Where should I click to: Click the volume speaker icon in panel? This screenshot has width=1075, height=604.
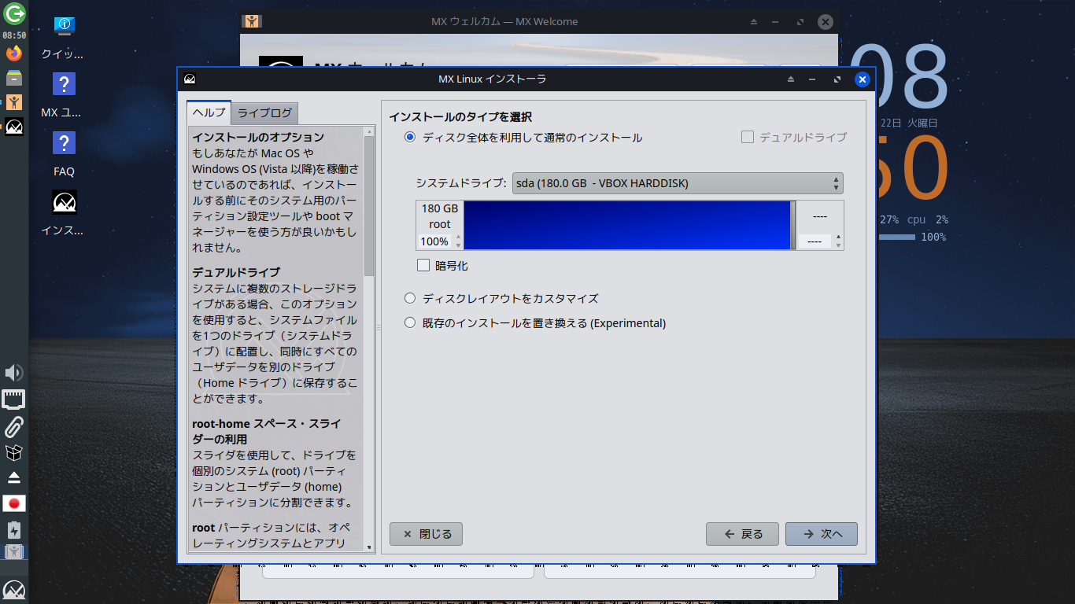(x=14, y=373)
